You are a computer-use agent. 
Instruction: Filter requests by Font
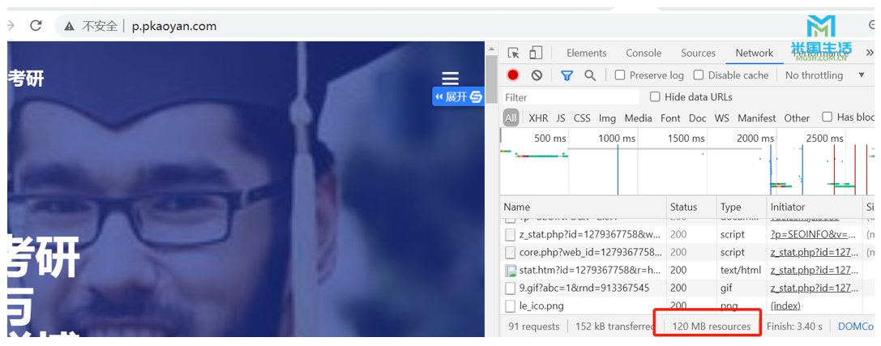coord(670,118)
